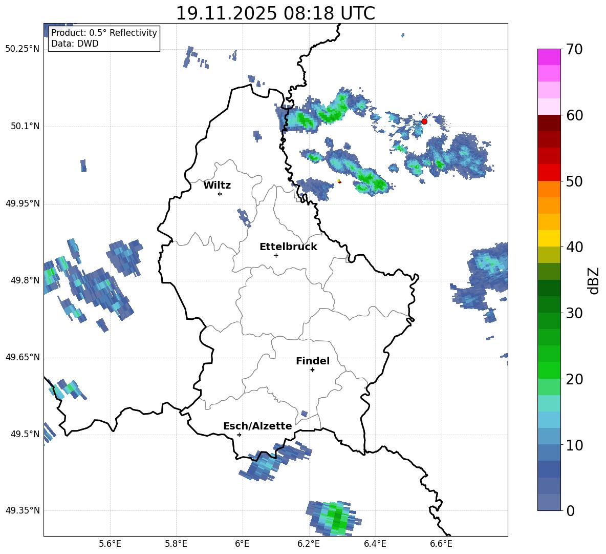Click the green rain cell south of Findel

click(x=334, y=518)
